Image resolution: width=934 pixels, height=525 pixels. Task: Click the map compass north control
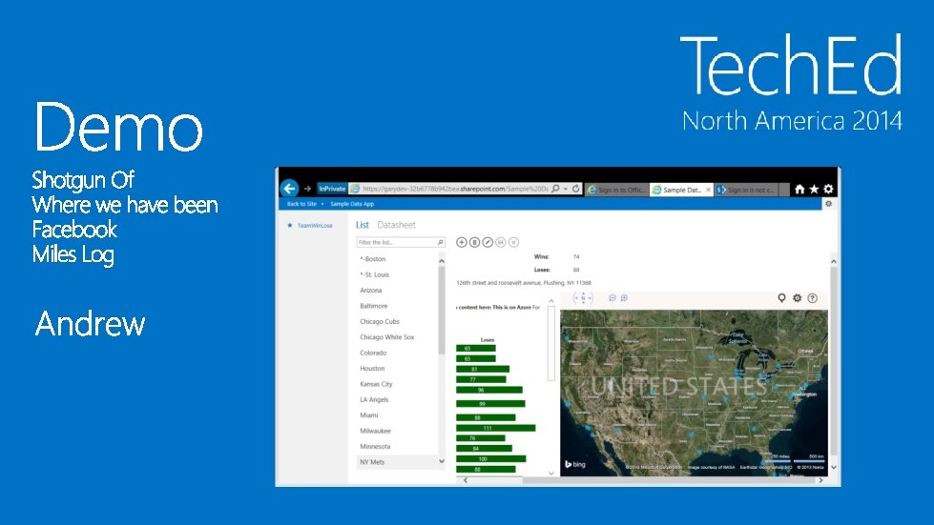583,298
